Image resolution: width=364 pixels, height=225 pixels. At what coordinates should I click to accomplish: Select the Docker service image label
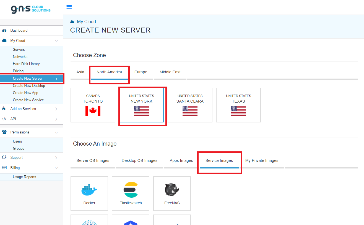[89, 203]
